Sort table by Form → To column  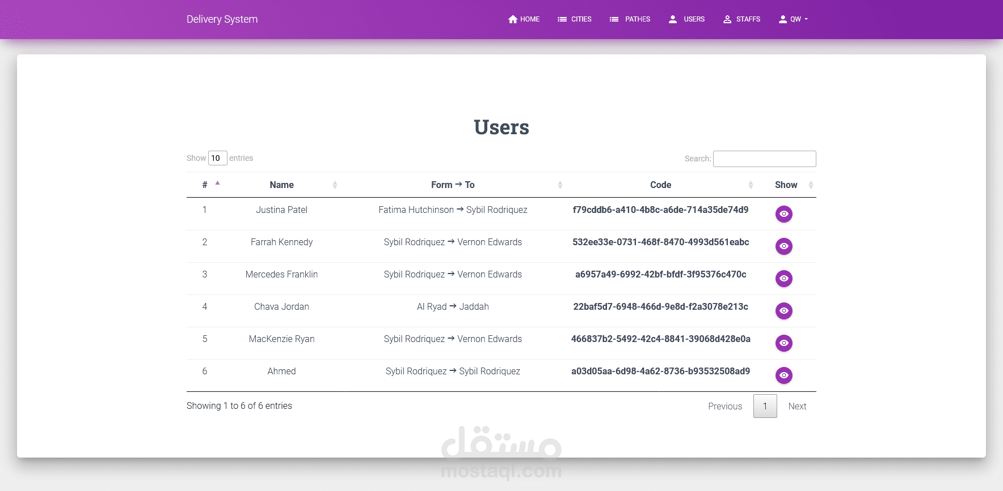coord(453,185)
